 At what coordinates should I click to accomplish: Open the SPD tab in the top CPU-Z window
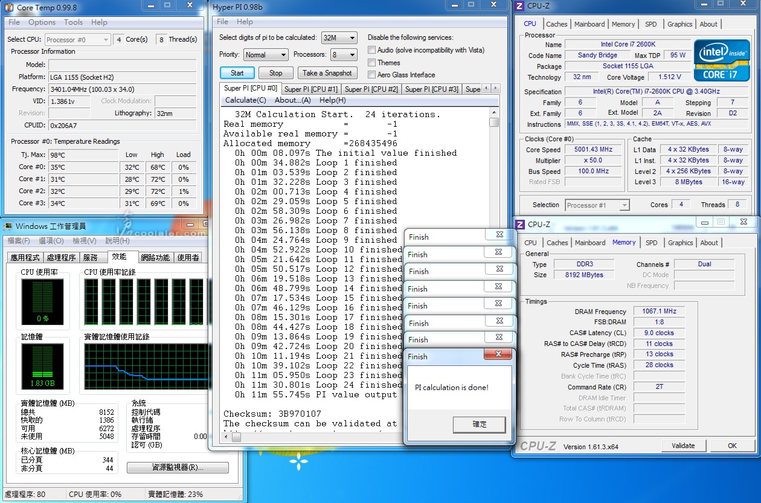pyautogui.click(x=650, y=24)
